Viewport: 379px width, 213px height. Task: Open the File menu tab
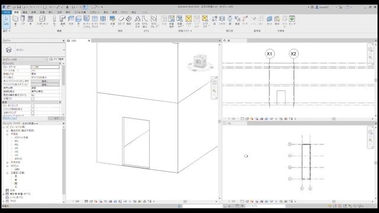tap(7, 12)
